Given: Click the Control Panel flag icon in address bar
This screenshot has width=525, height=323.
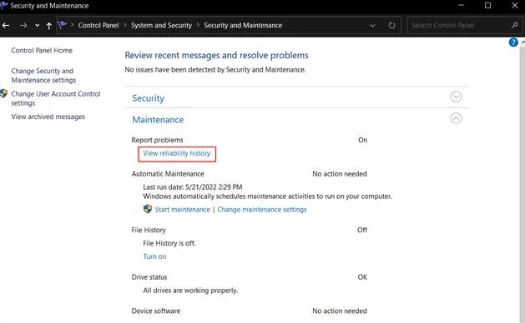Looking at the screenshot, I should (63, 25).
